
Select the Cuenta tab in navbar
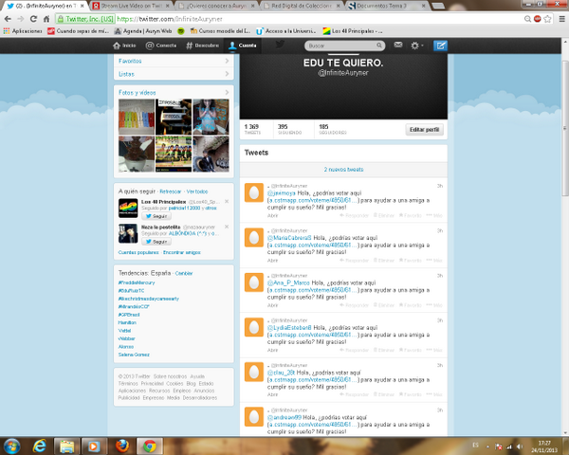(x=242, y=45)
